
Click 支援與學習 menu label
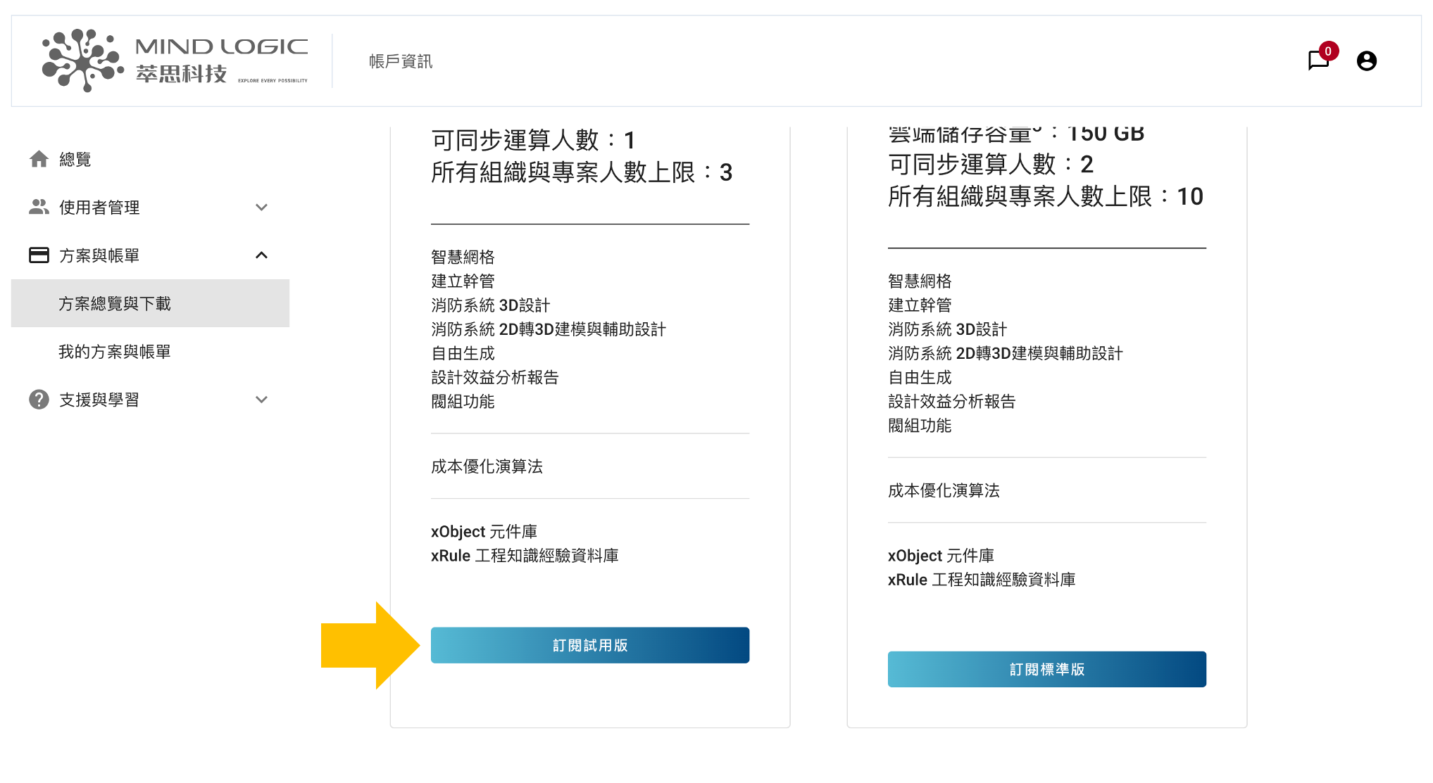[x=99, y=400]
